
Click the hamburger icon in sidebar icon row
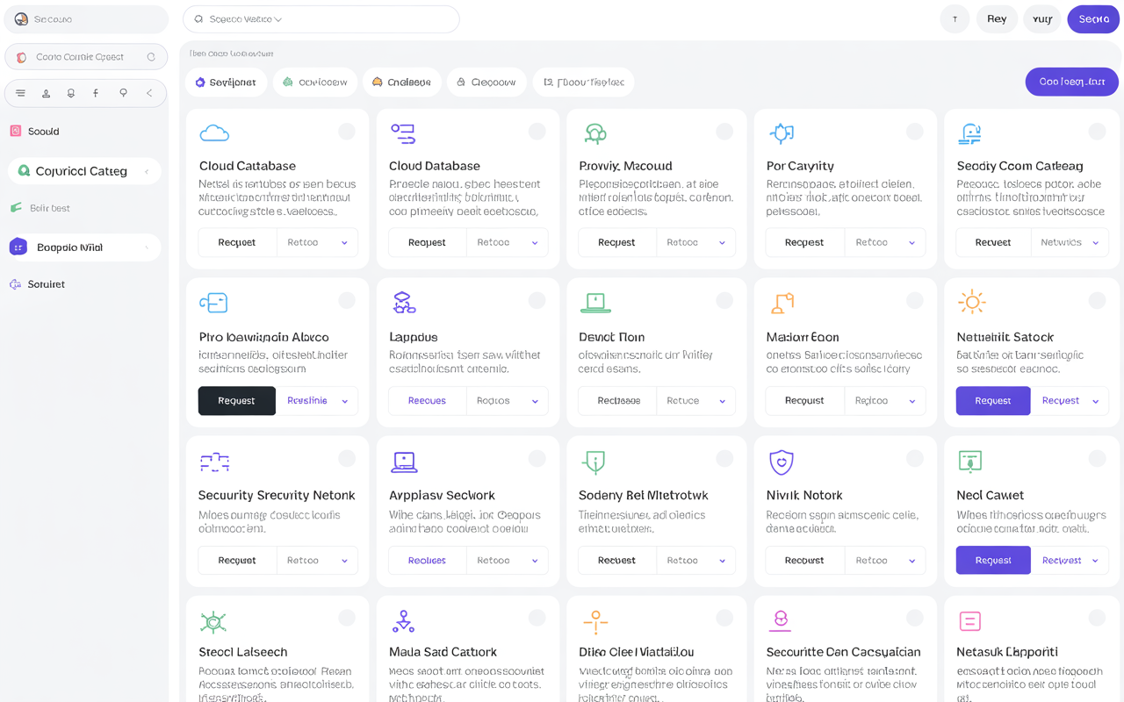(19, 92)
